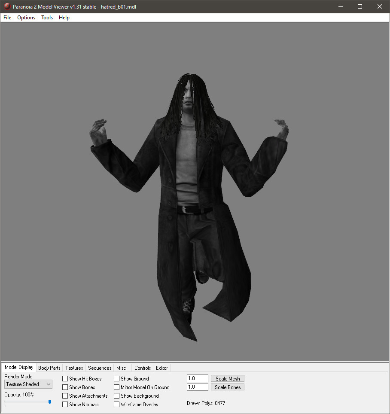Open the Options menu

point(26,18)
